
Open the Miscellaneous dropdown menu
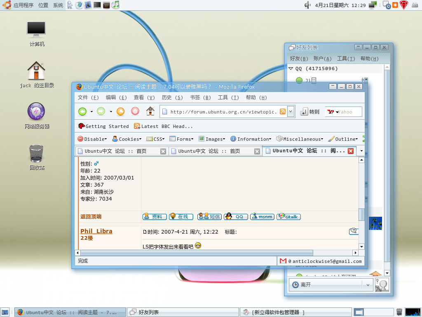coord(300,139)
